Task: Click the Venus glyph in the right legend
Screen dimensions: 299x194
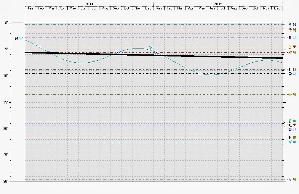Action: 290,25
